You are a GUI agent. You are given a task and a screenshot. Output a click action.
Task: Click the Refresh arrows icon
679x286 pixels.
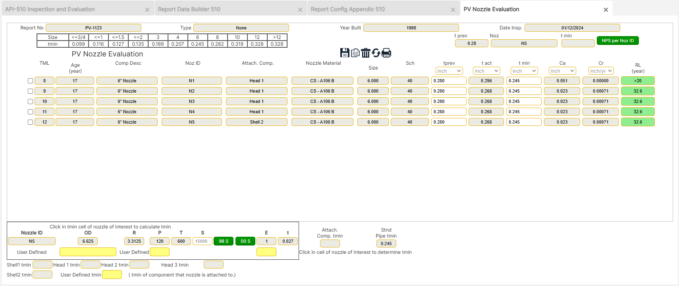(x=376, y=53)
